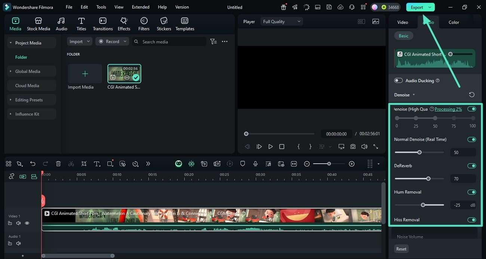
Task: Open the Stickers panel
Action: pyautogui.click(x=164, y=24)
